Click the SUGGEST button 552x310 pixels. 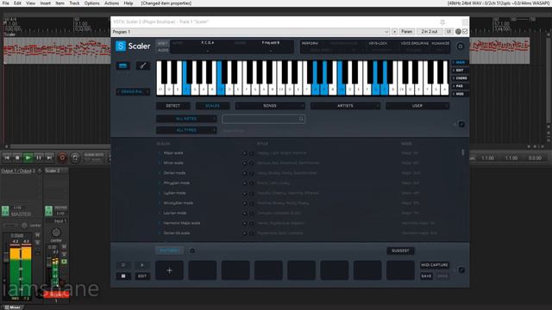(400, 251)
